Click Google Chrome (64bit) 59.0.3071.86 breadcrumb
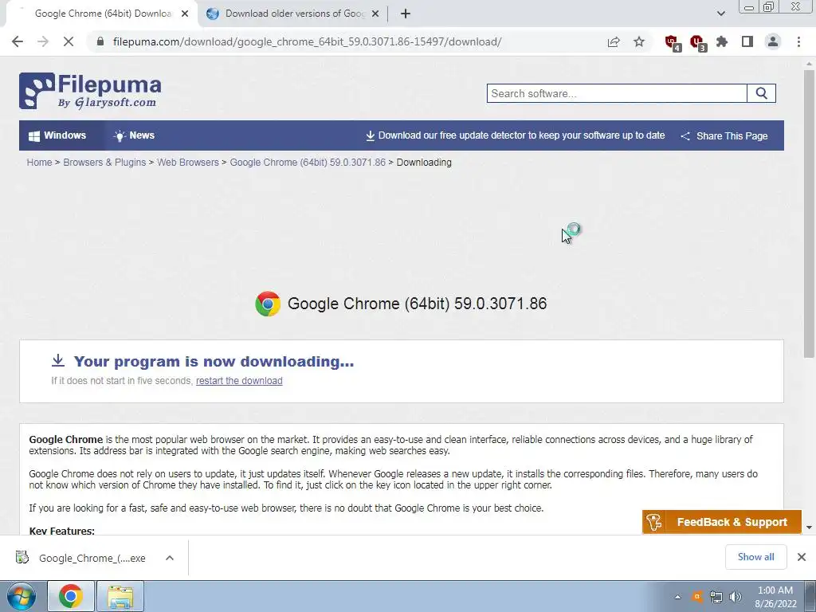The image size is (816, 612). pyautogui.click(x=308, y=163)
